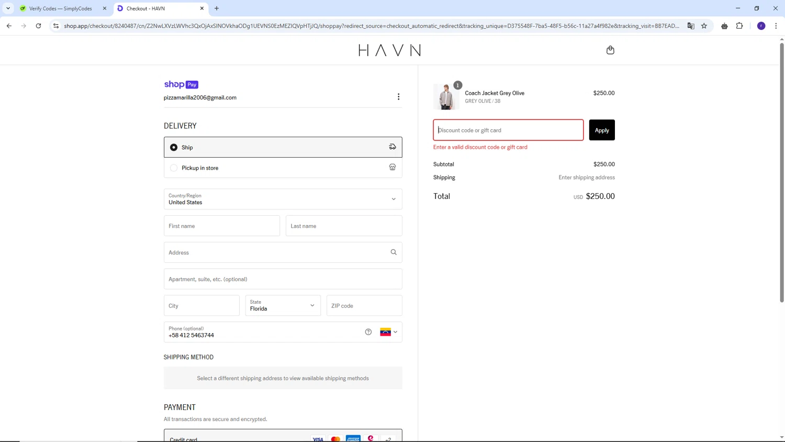
Task: Click the Apartment, suite, etc. field
Action: click(x=283, y=279)
